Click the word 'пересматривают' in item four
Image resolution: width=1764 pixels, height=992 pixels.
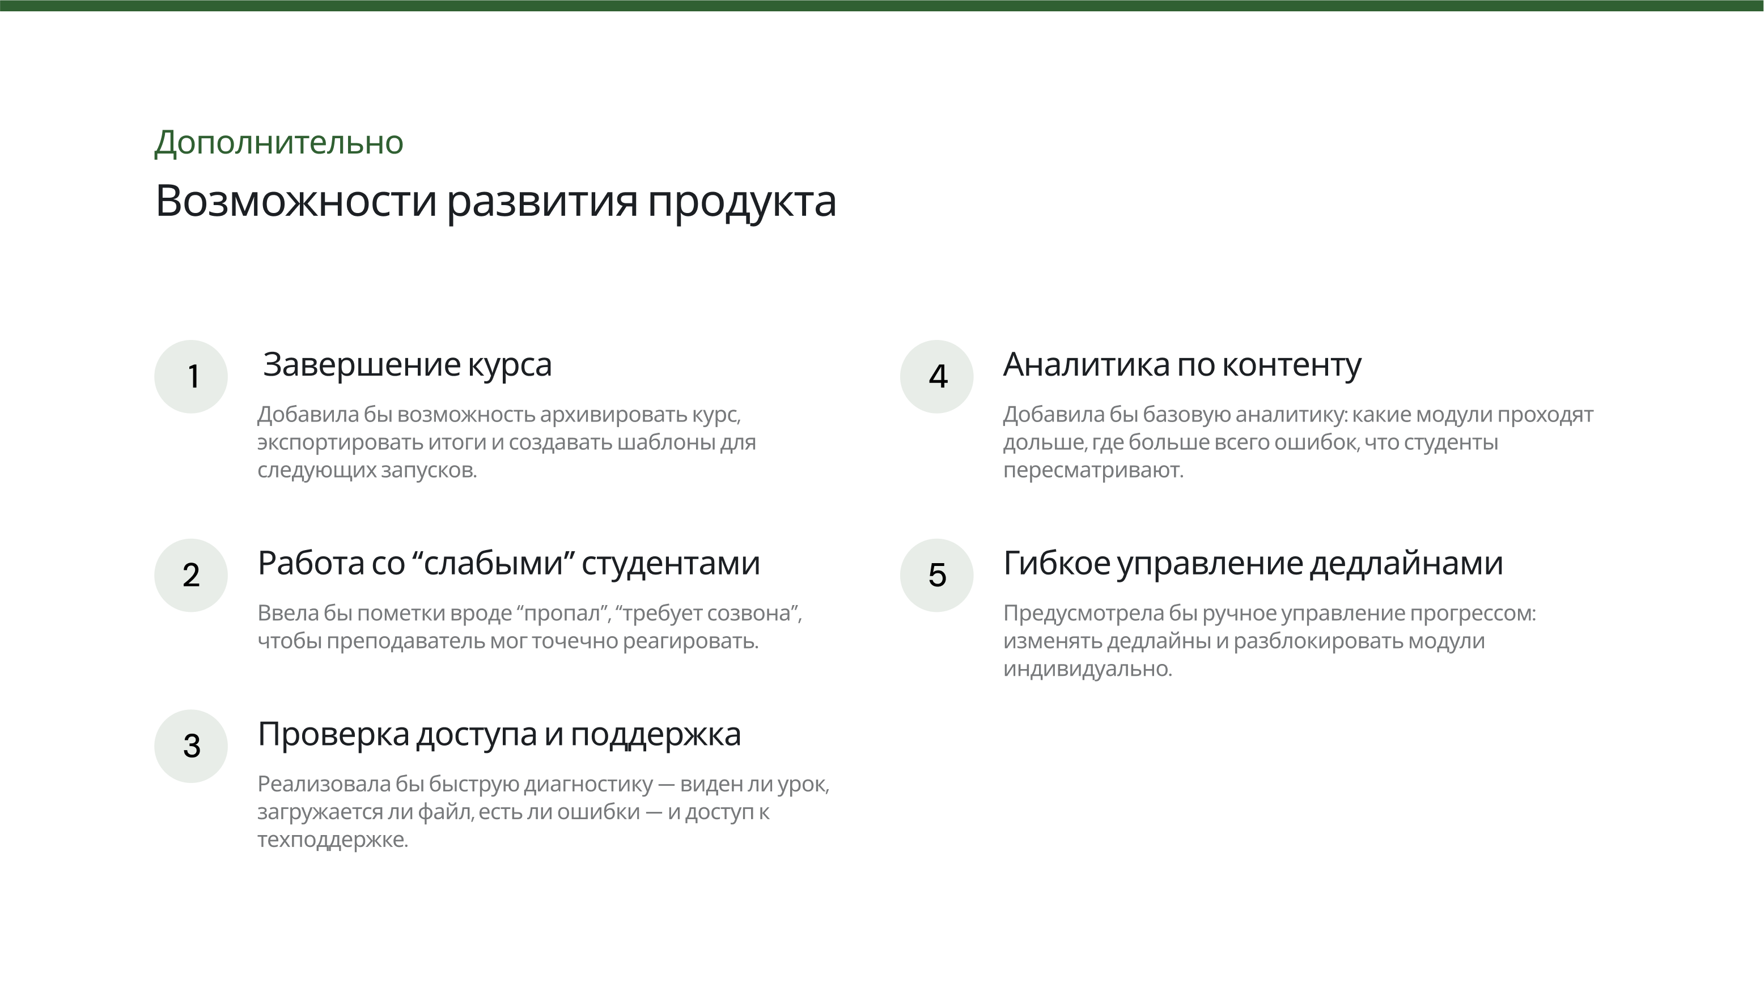tap(1092, 470)
